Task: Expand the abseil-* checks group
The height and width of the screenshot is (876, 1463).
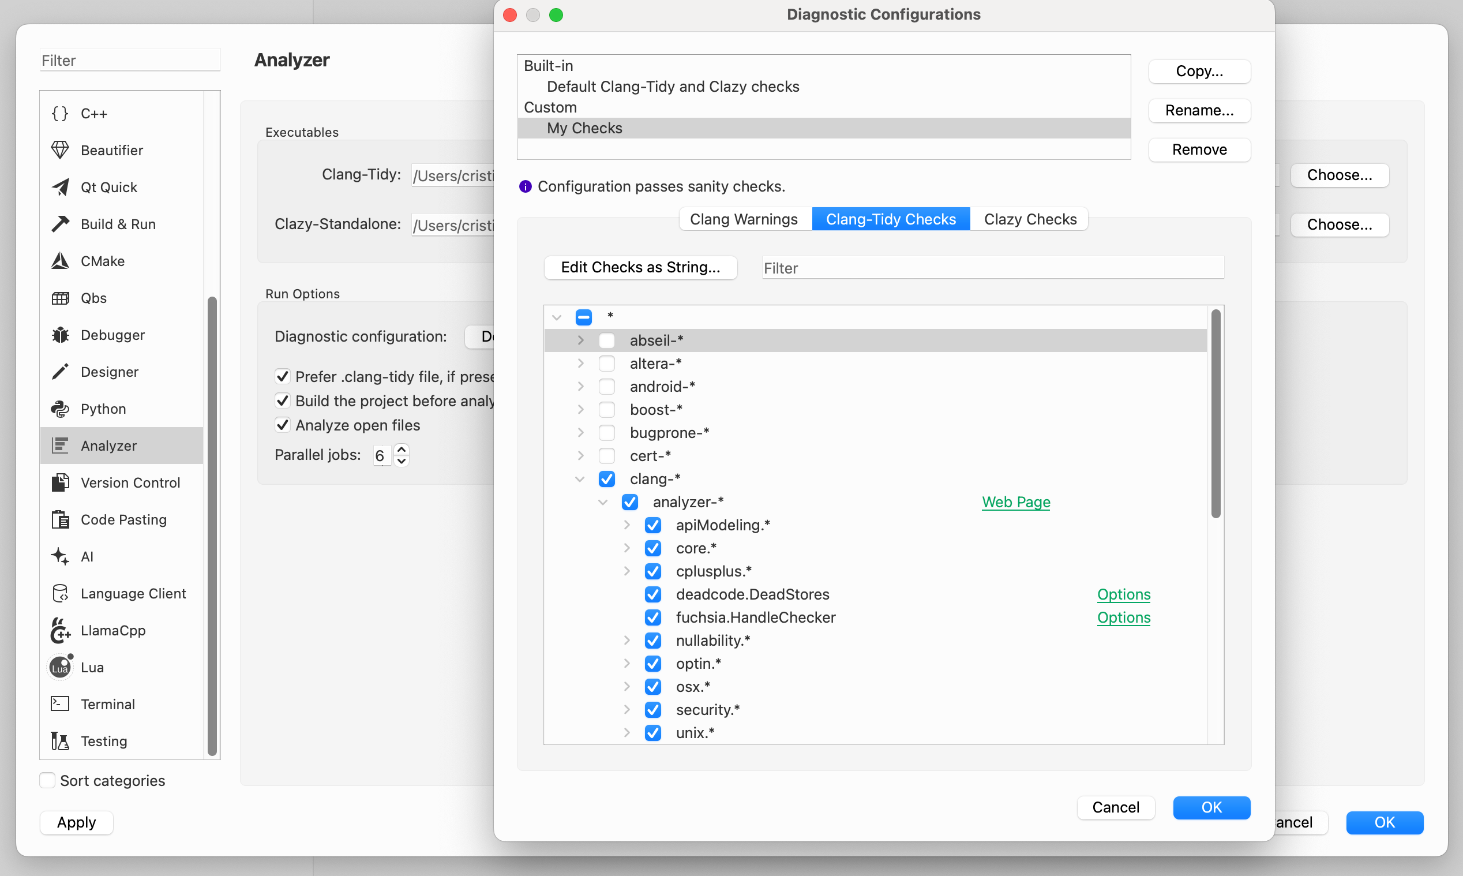Action: 580,340
